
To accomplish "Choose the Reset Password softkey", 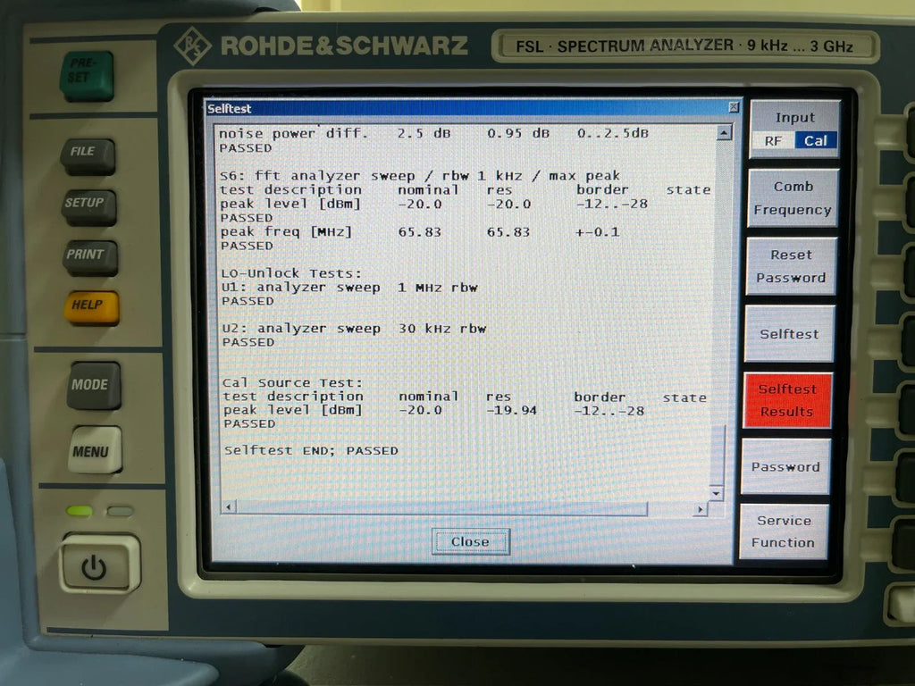I will click(x=791, y=266).
